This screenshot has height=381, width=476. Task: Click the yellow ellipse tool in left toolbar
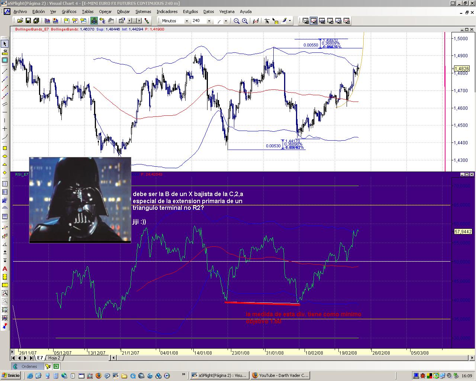[x=5, y=157]
